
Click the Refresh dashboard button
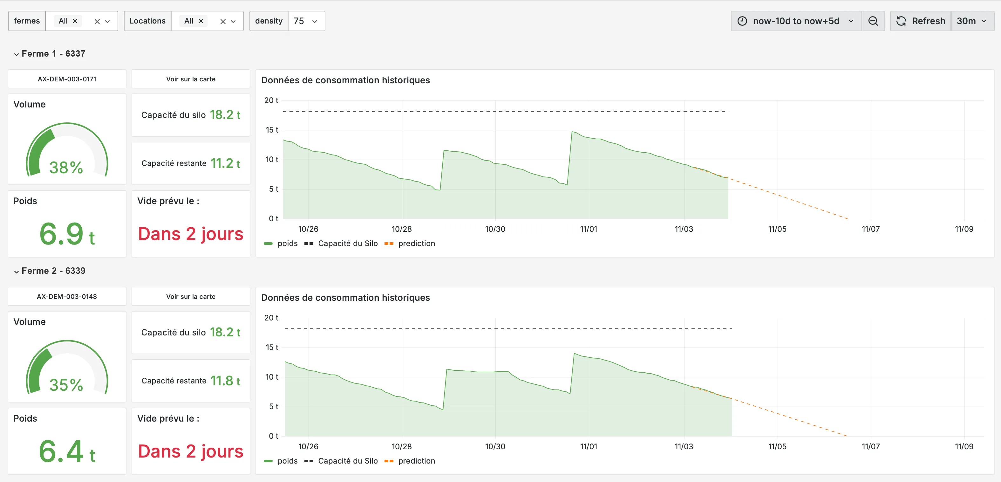pyautogui.click(x=921, y=21)
